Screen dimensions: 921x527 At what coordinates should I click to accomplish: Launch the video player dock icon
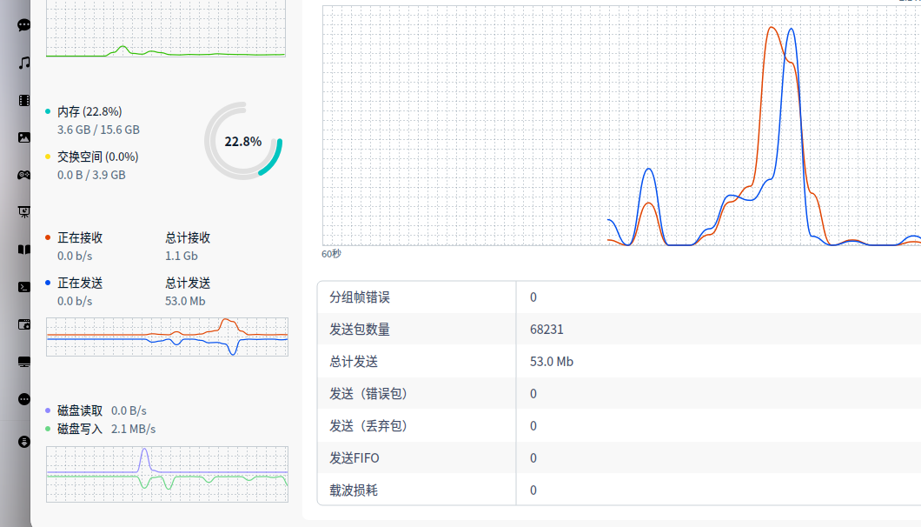[x=23, y=99]
